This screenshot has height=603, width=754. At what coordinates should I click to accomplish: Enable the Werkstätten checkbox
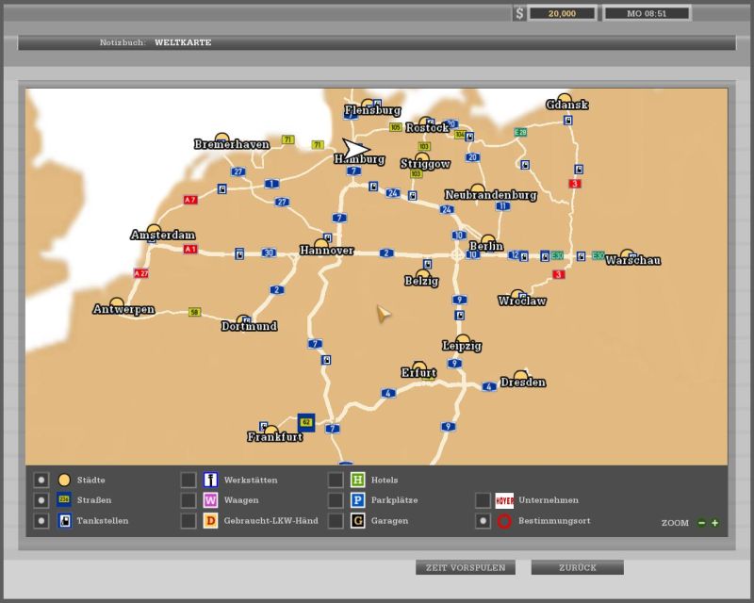point(188,480)
